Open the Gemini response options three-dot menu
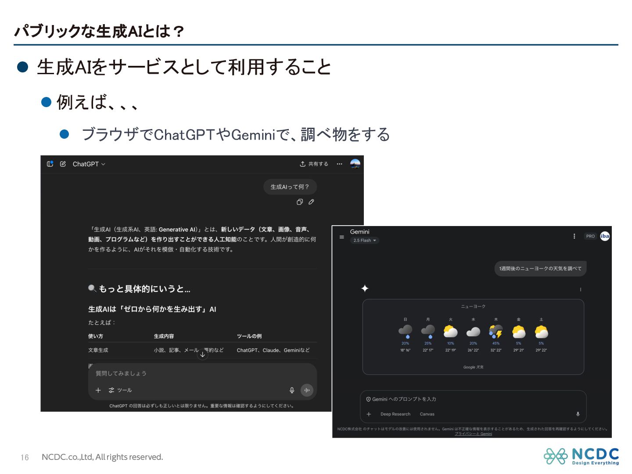Viewport: 632px width, 474px height. (580, 290)
